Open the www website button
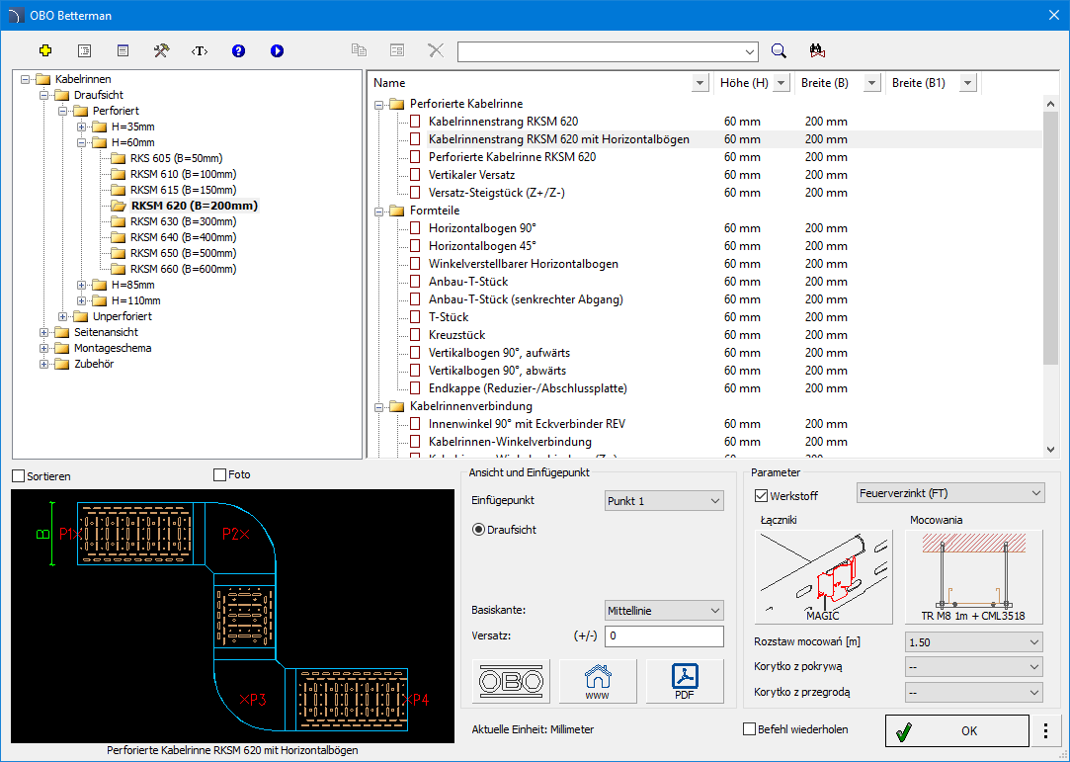Viewport: 1070px width, 762px height. click(598, 681)
